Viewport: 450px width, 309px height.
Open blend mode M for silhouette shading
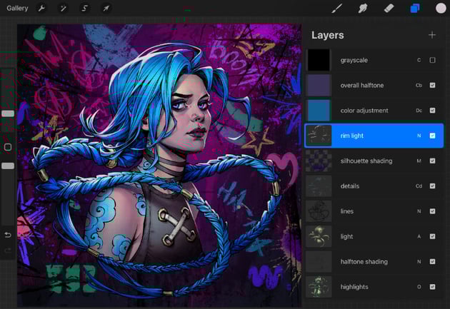(419, 161)
